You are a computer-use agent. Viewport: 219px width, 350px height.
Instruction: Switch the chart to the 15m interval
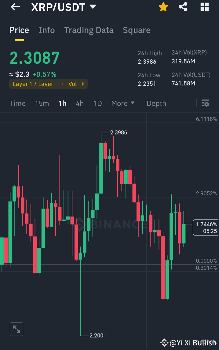(42, 103)
